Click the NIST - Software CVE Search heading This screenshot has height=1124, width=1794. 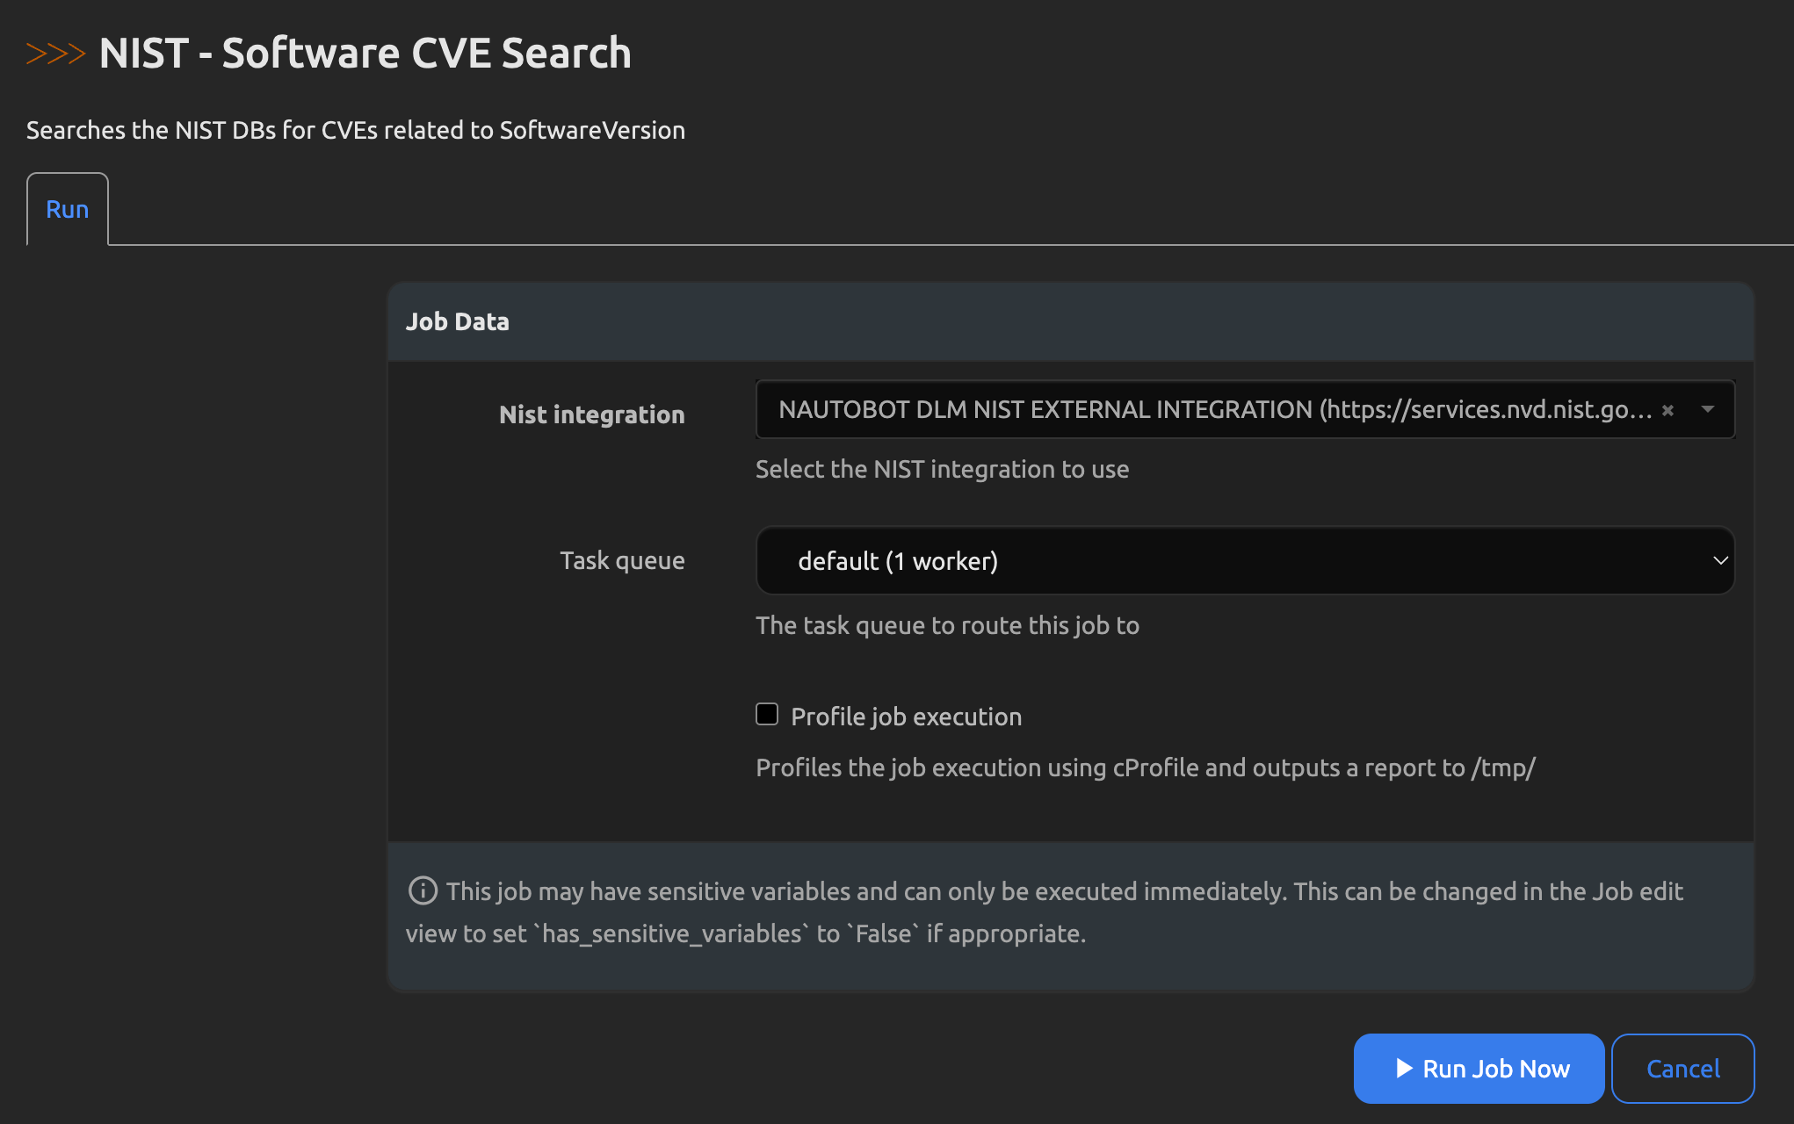click(x=365, y=53)
